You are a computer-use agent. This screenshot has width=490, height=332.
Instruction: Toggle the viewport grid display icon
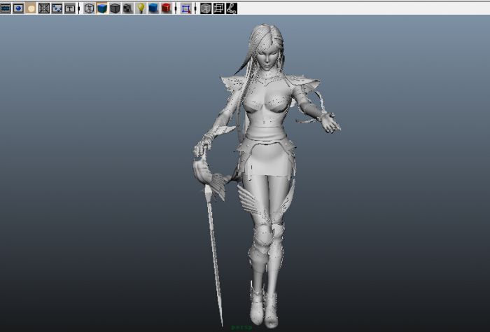(x=44, y=8)
